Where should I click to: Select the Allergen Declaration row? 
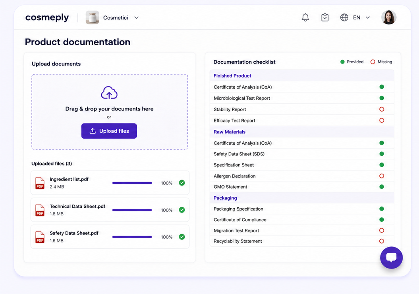point(302,176)
